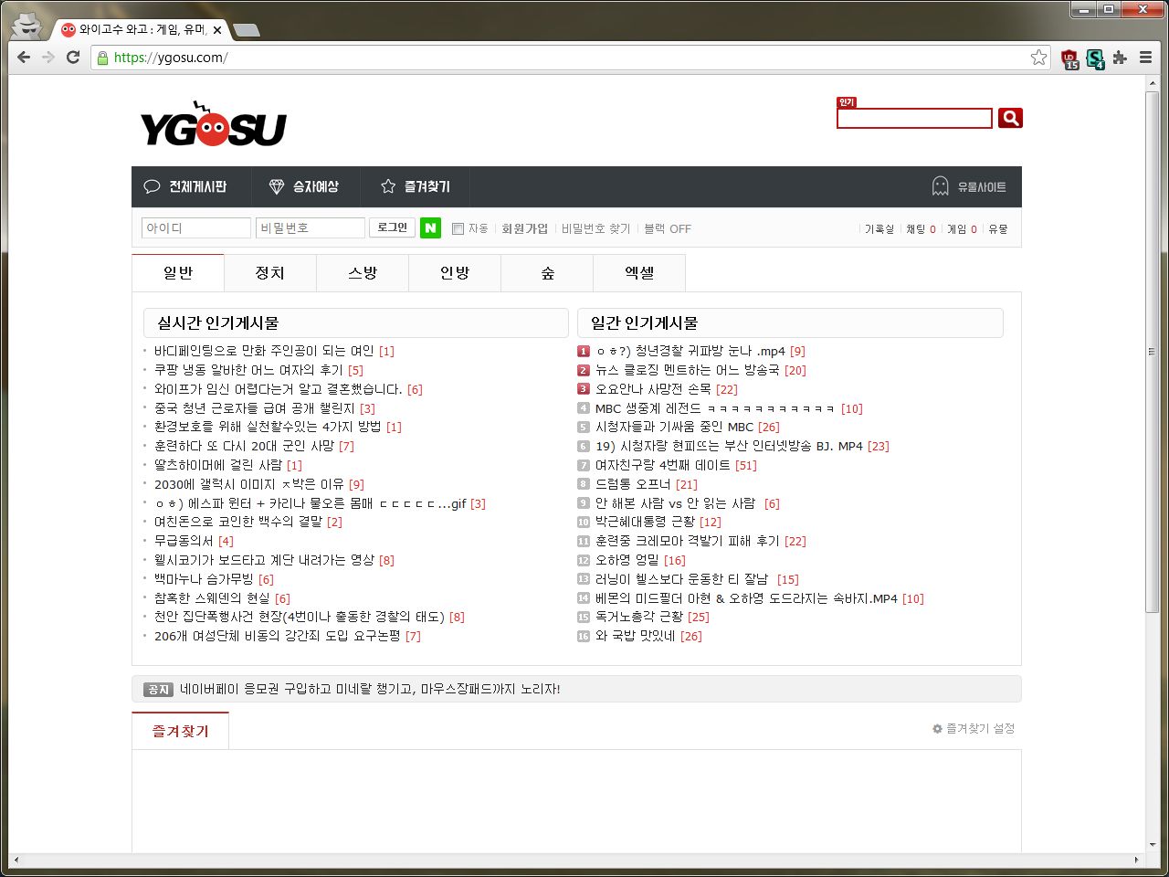Click the 아이디 input field
Viewport: 1169px width, 877px height.
(x=195, y=228)
